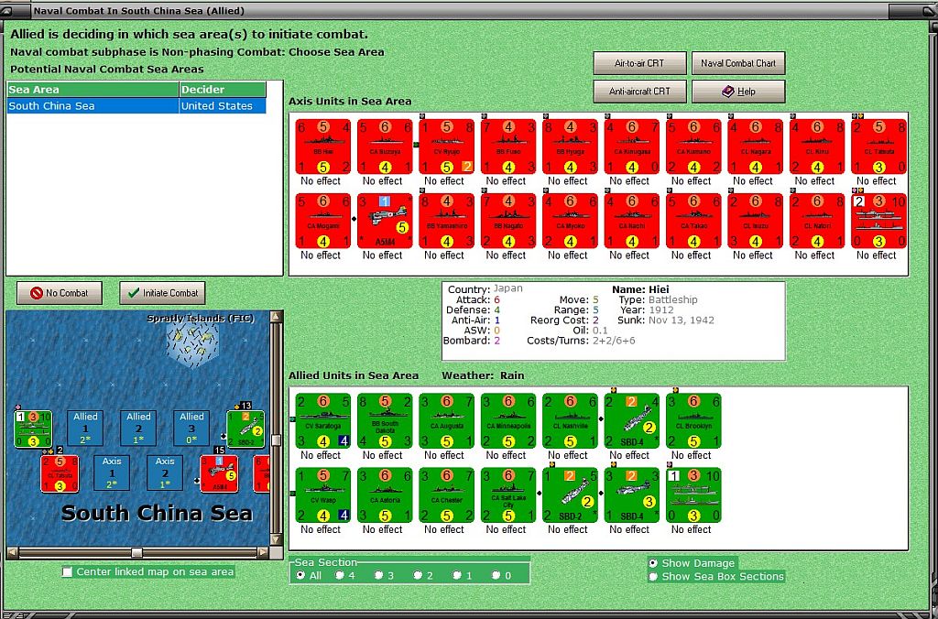Screen dimensions: 938x619
Task: Select the BB Nagato counter
Action: (x=508, y=221)
